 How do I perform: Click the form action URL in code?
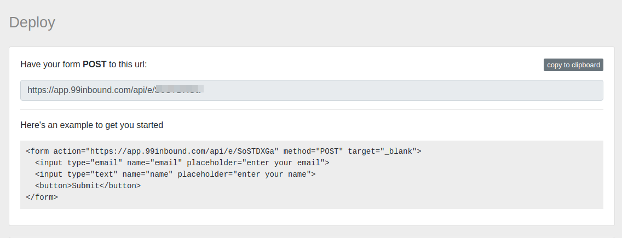185,151
